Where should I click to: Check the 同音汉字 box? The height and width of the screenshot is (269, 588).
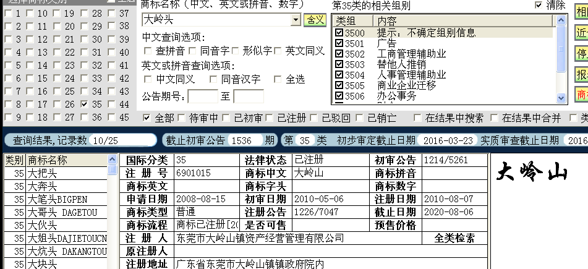coord(213,79)
